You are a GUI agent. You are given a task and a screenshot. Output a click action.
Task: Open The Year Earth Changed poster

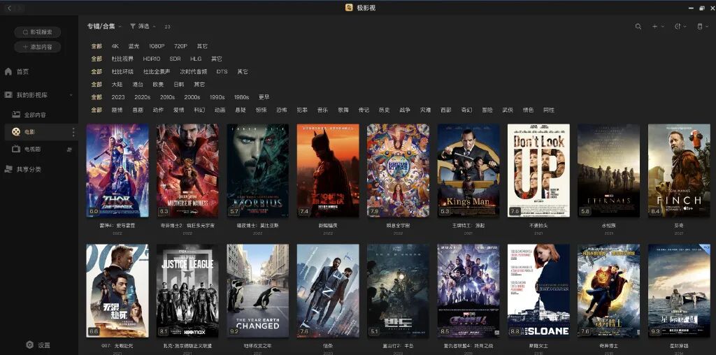[x=257, y=291]
